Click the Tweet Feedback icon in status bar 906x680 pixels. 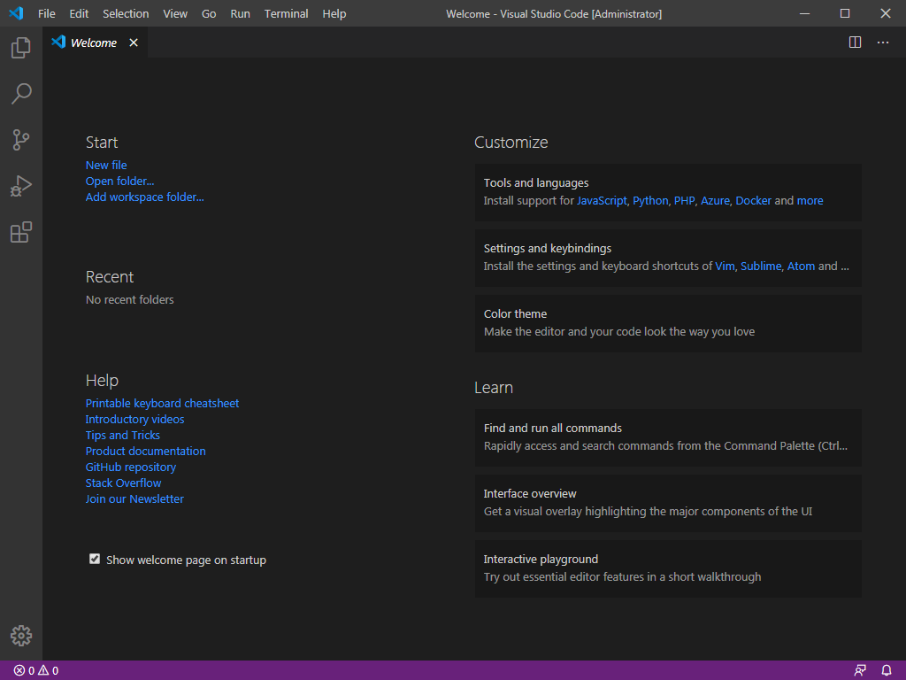pyautogui.click(x=859, y=670)
